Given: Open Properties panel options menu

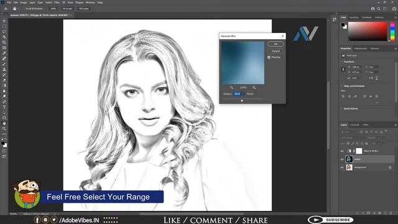Looking at the screenshot, I should 396,49.
